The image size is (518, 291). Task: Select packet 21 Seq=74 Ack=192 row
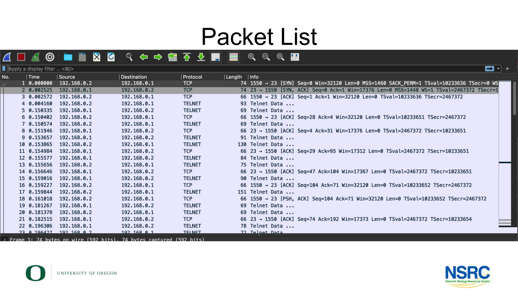249,219
